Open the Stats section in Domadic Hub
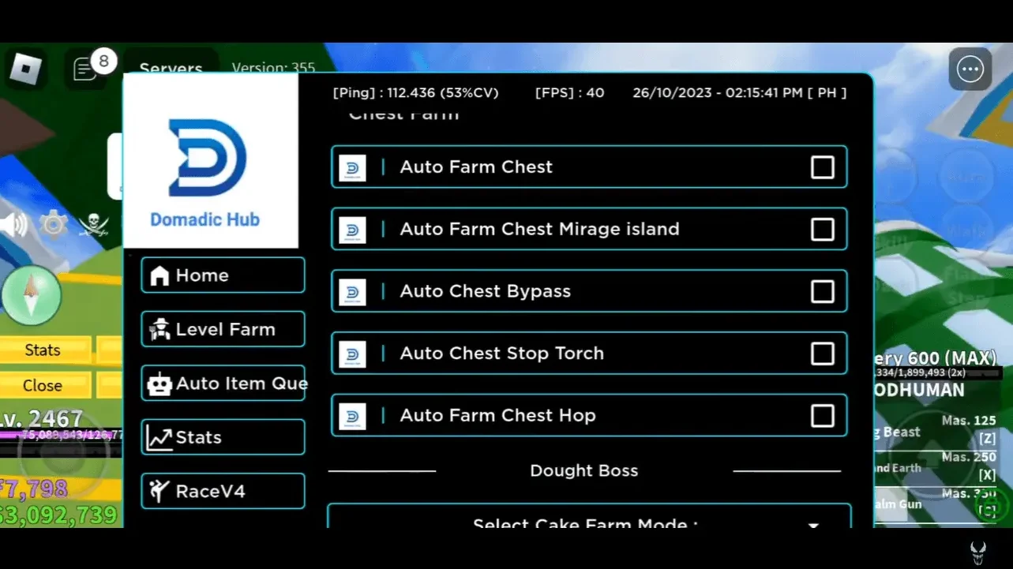The width and height of the screenshot is (1013, 569). tap(223, 437)
